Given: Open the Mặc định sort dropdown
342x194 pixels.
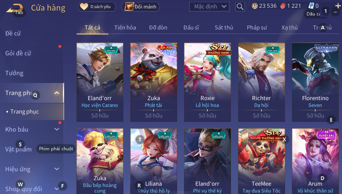Looking at the screenshot, I should (x=209, y=7).
